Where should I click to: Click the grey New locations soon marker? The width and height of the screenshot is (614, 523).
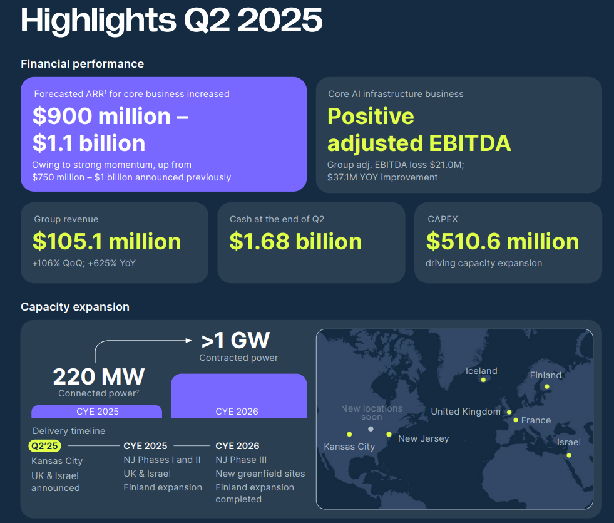click(370, 428)
